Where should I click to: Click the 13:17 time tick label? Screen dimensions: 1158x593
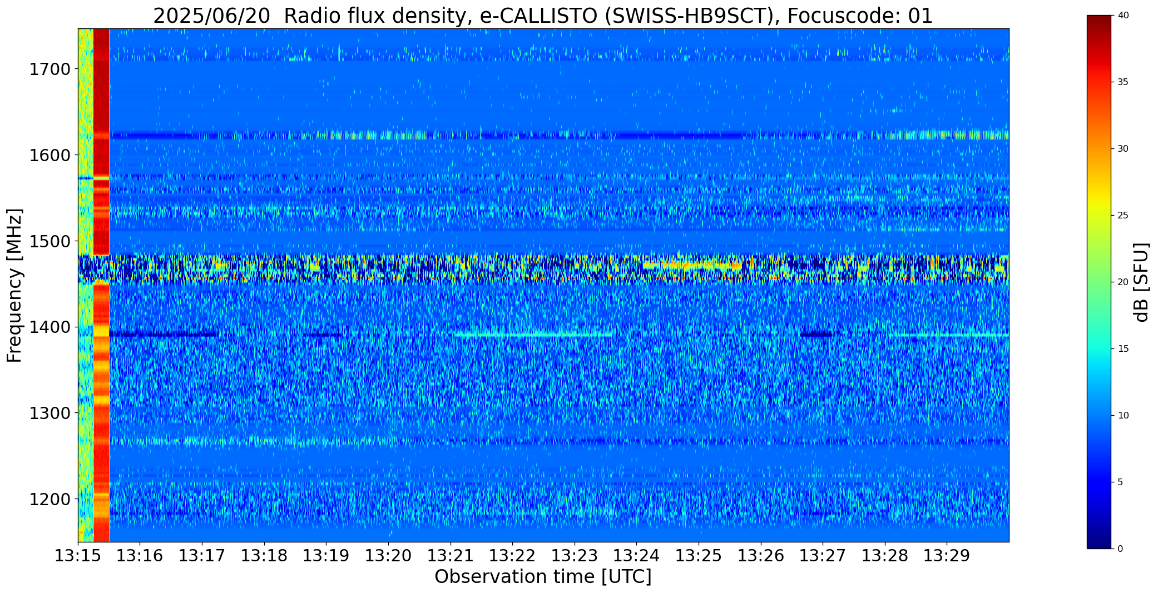point(202,556)
